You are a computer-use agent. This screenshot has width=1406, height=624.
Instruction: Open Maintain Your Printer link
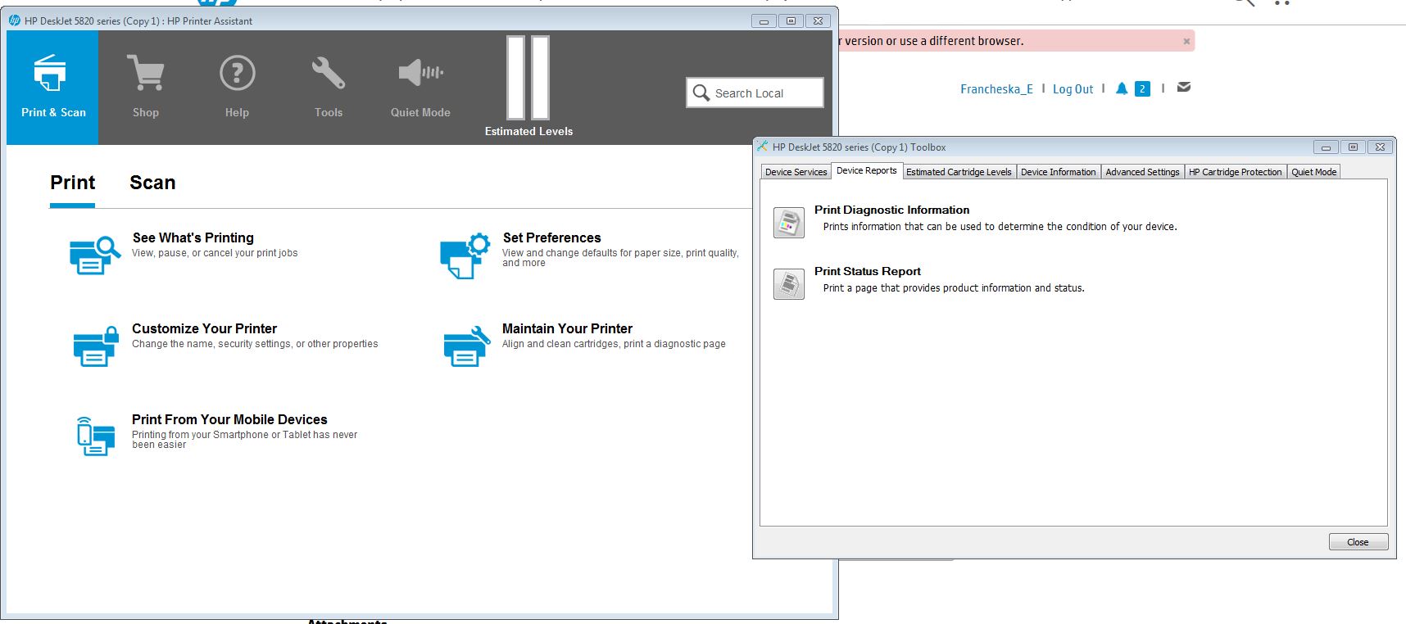click(x=567, y=328)
